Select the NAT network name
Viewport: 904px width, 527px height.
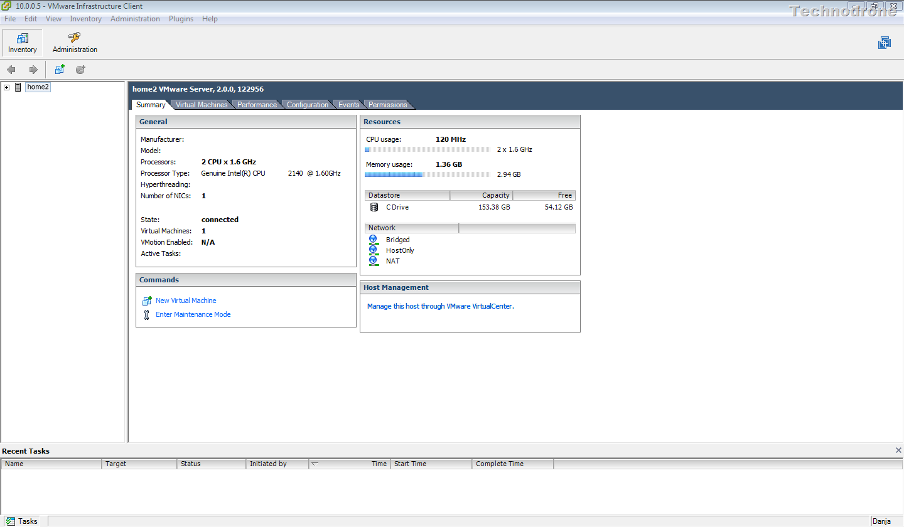[393, 261]
